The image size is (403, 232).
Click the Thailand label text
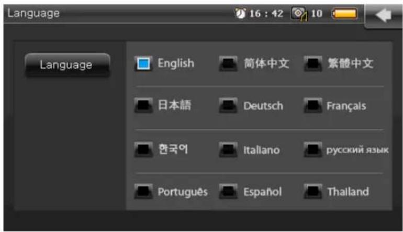(x=348, y=192)
